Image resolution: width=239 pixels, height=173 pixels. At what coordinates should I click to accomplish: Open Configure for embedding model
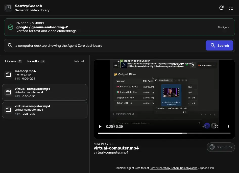223,27
